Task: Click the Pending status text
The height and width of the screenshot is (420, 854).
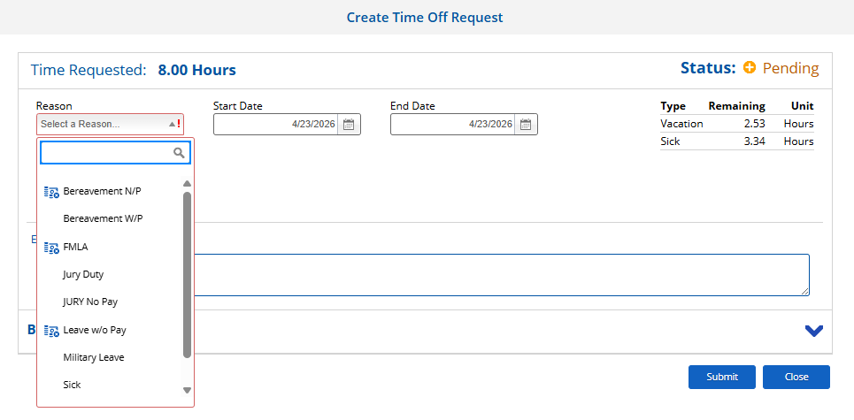Action: click(x=791, y=68)
